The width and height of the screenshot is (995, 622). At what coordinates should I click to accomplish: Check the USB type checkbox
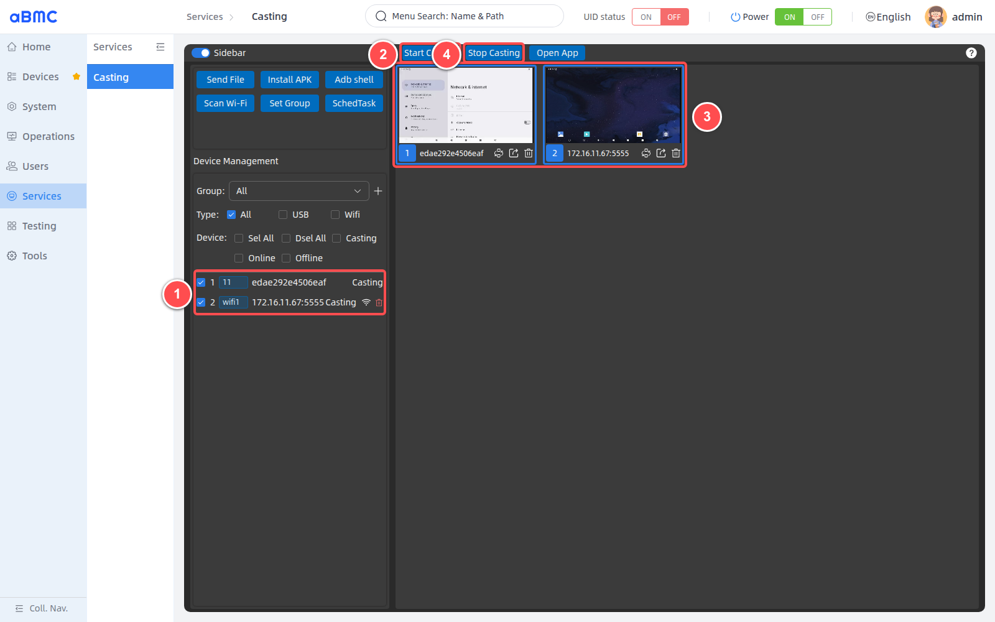coord(283,215)
